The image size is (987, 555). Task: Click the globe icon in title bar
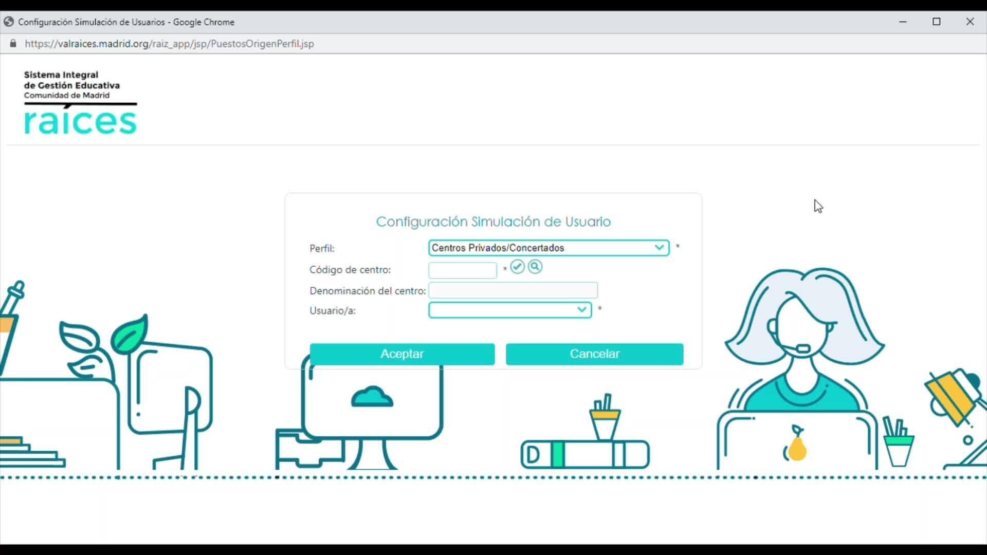8,22
